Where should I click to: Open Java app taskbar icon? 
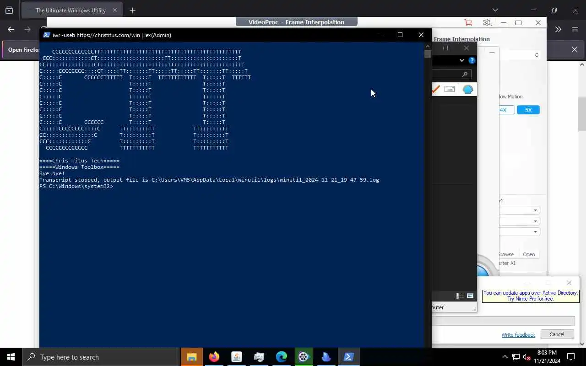pos(237,357)
